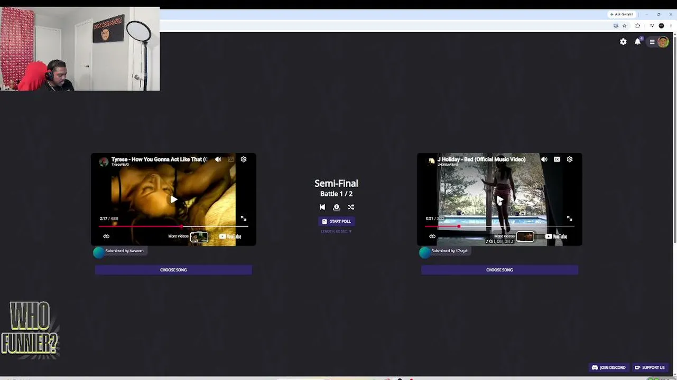Screen dimensions: 677x380
Task: Open the J Holiday video title link
Action: (x=481, y=159)
